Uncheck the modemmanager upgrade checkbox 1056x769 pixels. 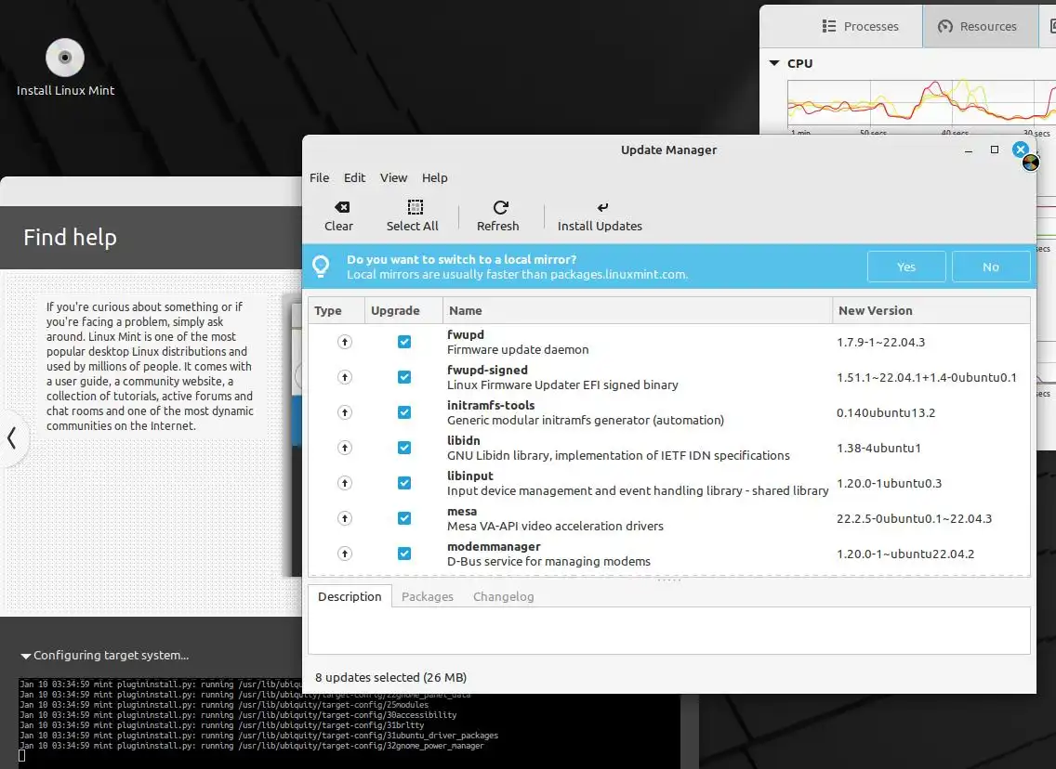point(404,554)
